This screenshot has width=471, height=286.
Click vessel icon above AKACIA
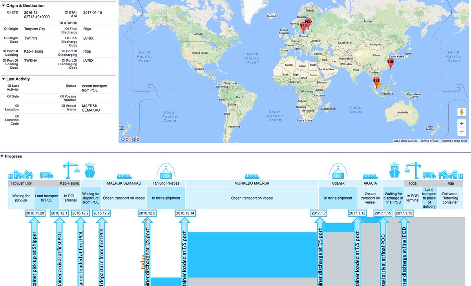(370, 176)
